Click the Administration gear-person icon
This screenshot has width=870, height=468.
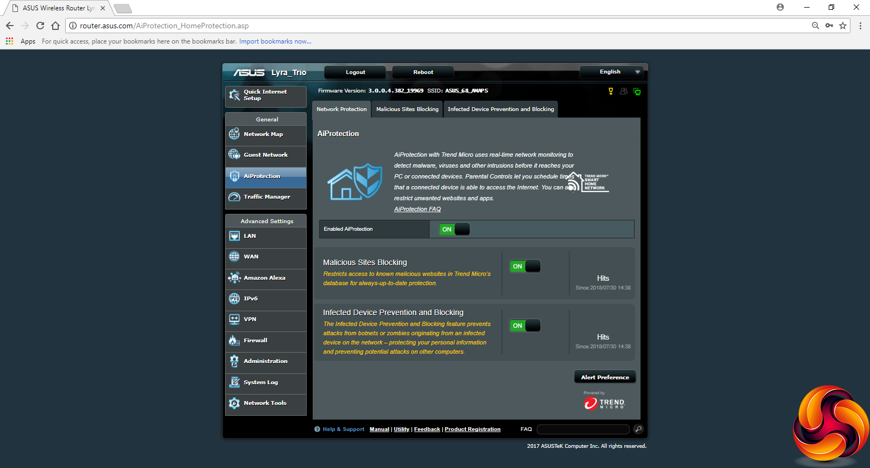(234, 361)
